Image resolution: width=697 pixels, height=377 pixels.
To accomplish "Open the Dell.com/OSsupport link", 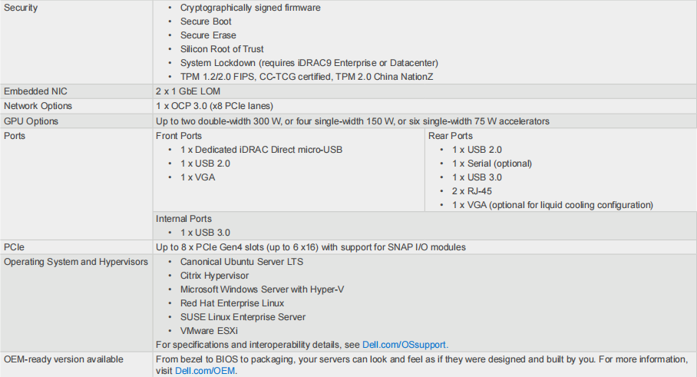I will point(404,345).
